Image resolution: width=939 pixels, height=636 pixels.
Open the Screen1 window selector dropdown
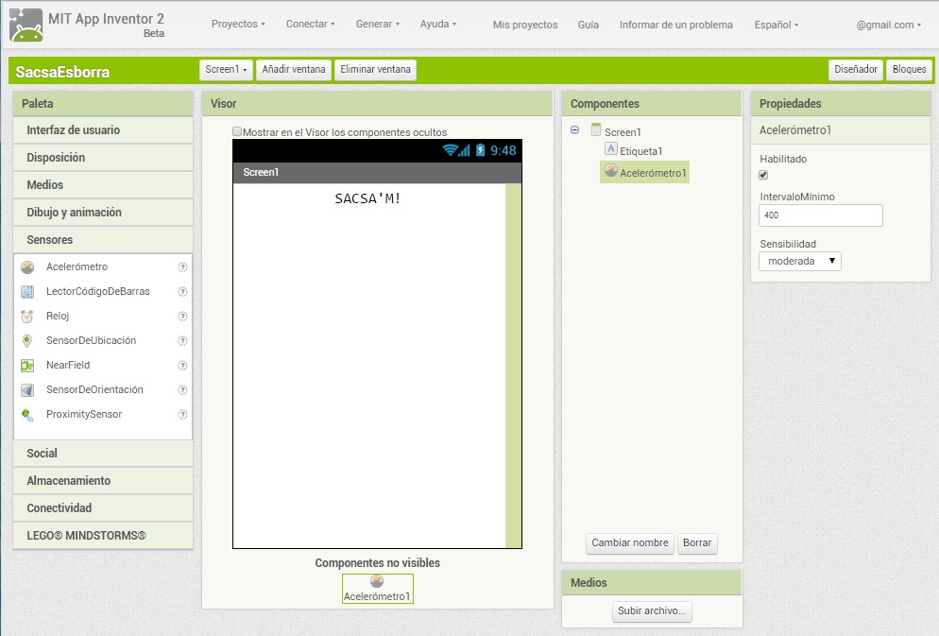click(x=226, y=70)
